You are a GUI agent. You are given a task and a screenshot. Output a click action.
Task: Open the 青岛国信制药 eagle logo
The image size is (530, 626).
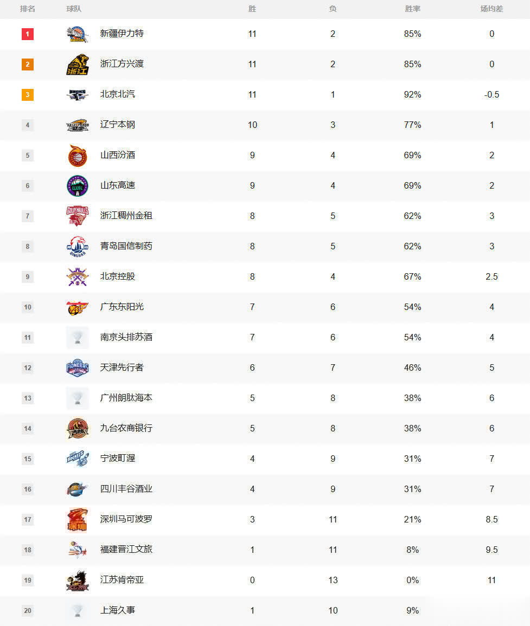pos(77,246)
